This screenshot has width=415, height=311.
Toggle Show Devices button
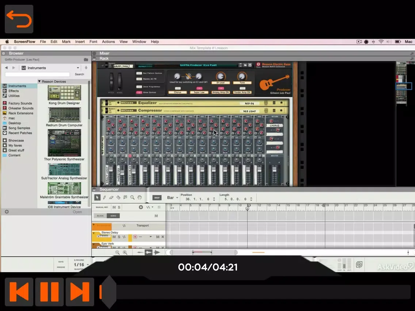(139, 93)
